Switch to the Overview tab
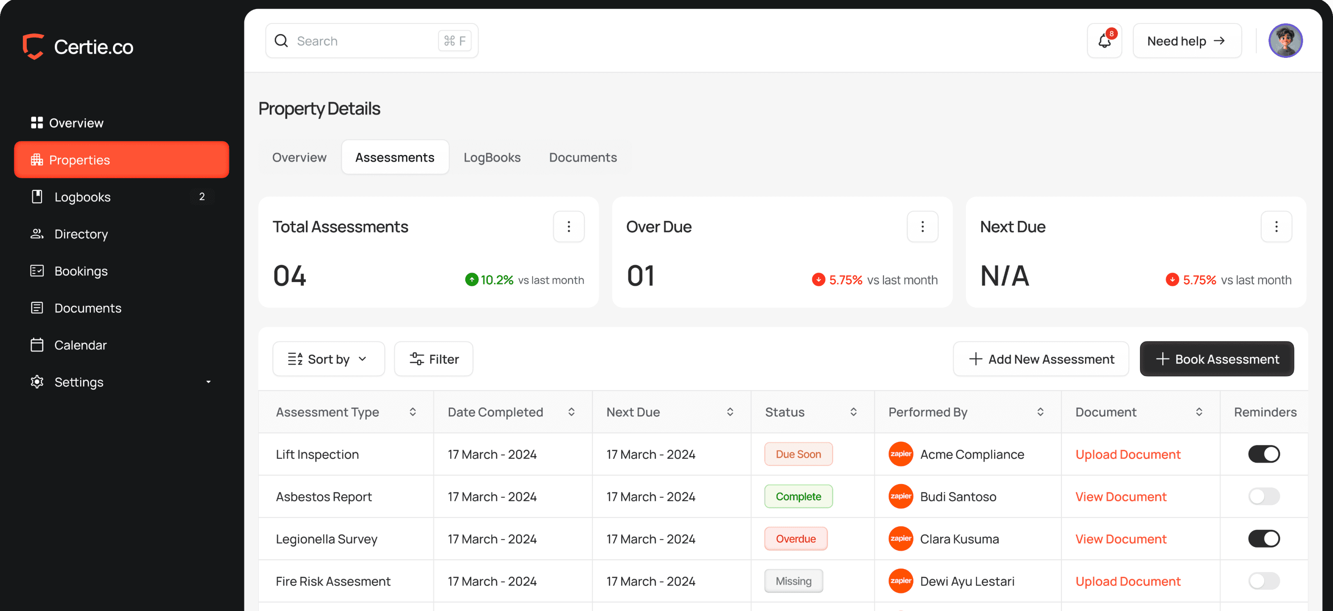This screenshot has width=1333, height=611. 299,157
